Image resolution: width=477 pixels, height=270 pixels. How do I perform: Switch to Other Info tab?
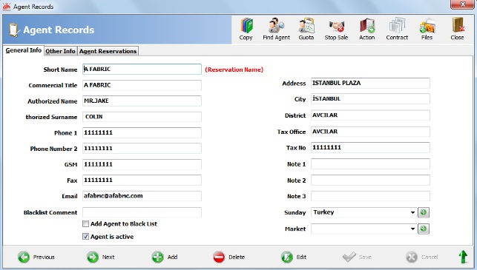tap(60, 51)
